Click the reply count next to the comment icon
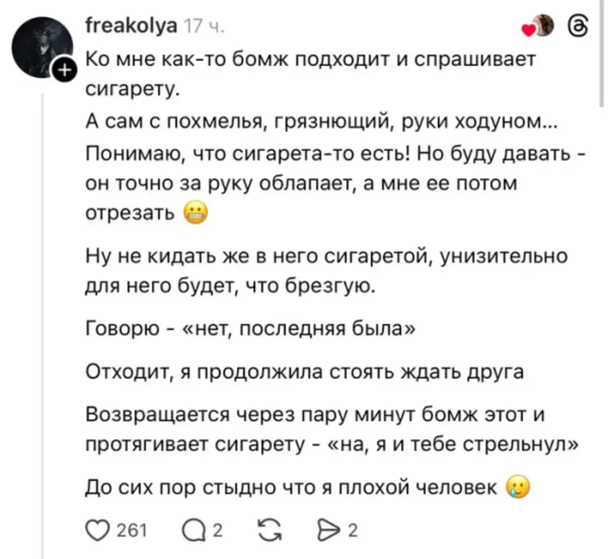This screenshot has height=559, width=608. 217,530
